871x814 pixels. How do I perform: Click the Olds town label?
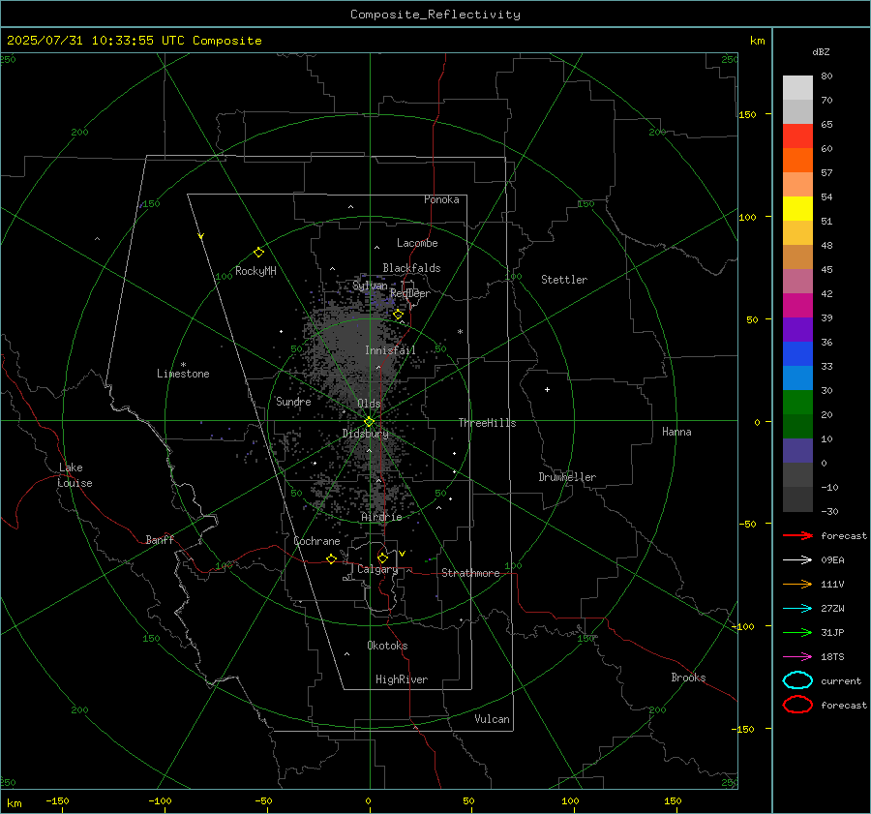pyautogui.click(x=369, y=404)
